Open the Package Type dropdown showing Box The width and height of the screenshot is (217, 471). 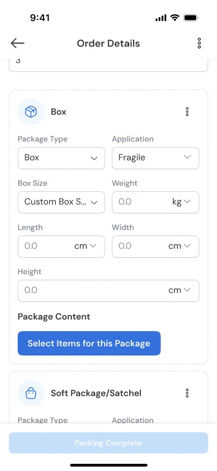61,158
